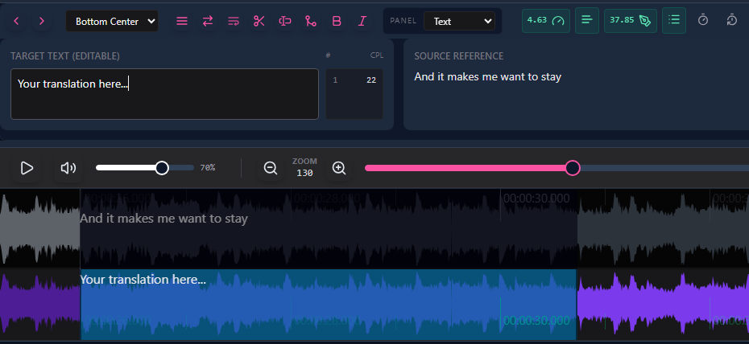Open the Panel Text dropdown

point(460,21)
